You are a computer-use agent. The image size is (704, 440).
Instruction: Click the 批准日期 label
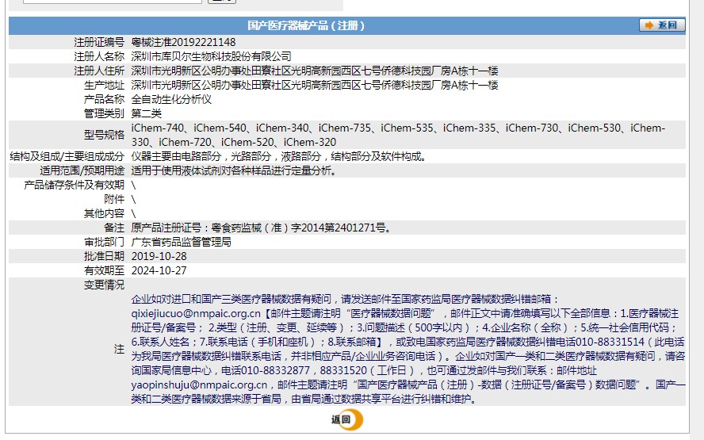104,256
